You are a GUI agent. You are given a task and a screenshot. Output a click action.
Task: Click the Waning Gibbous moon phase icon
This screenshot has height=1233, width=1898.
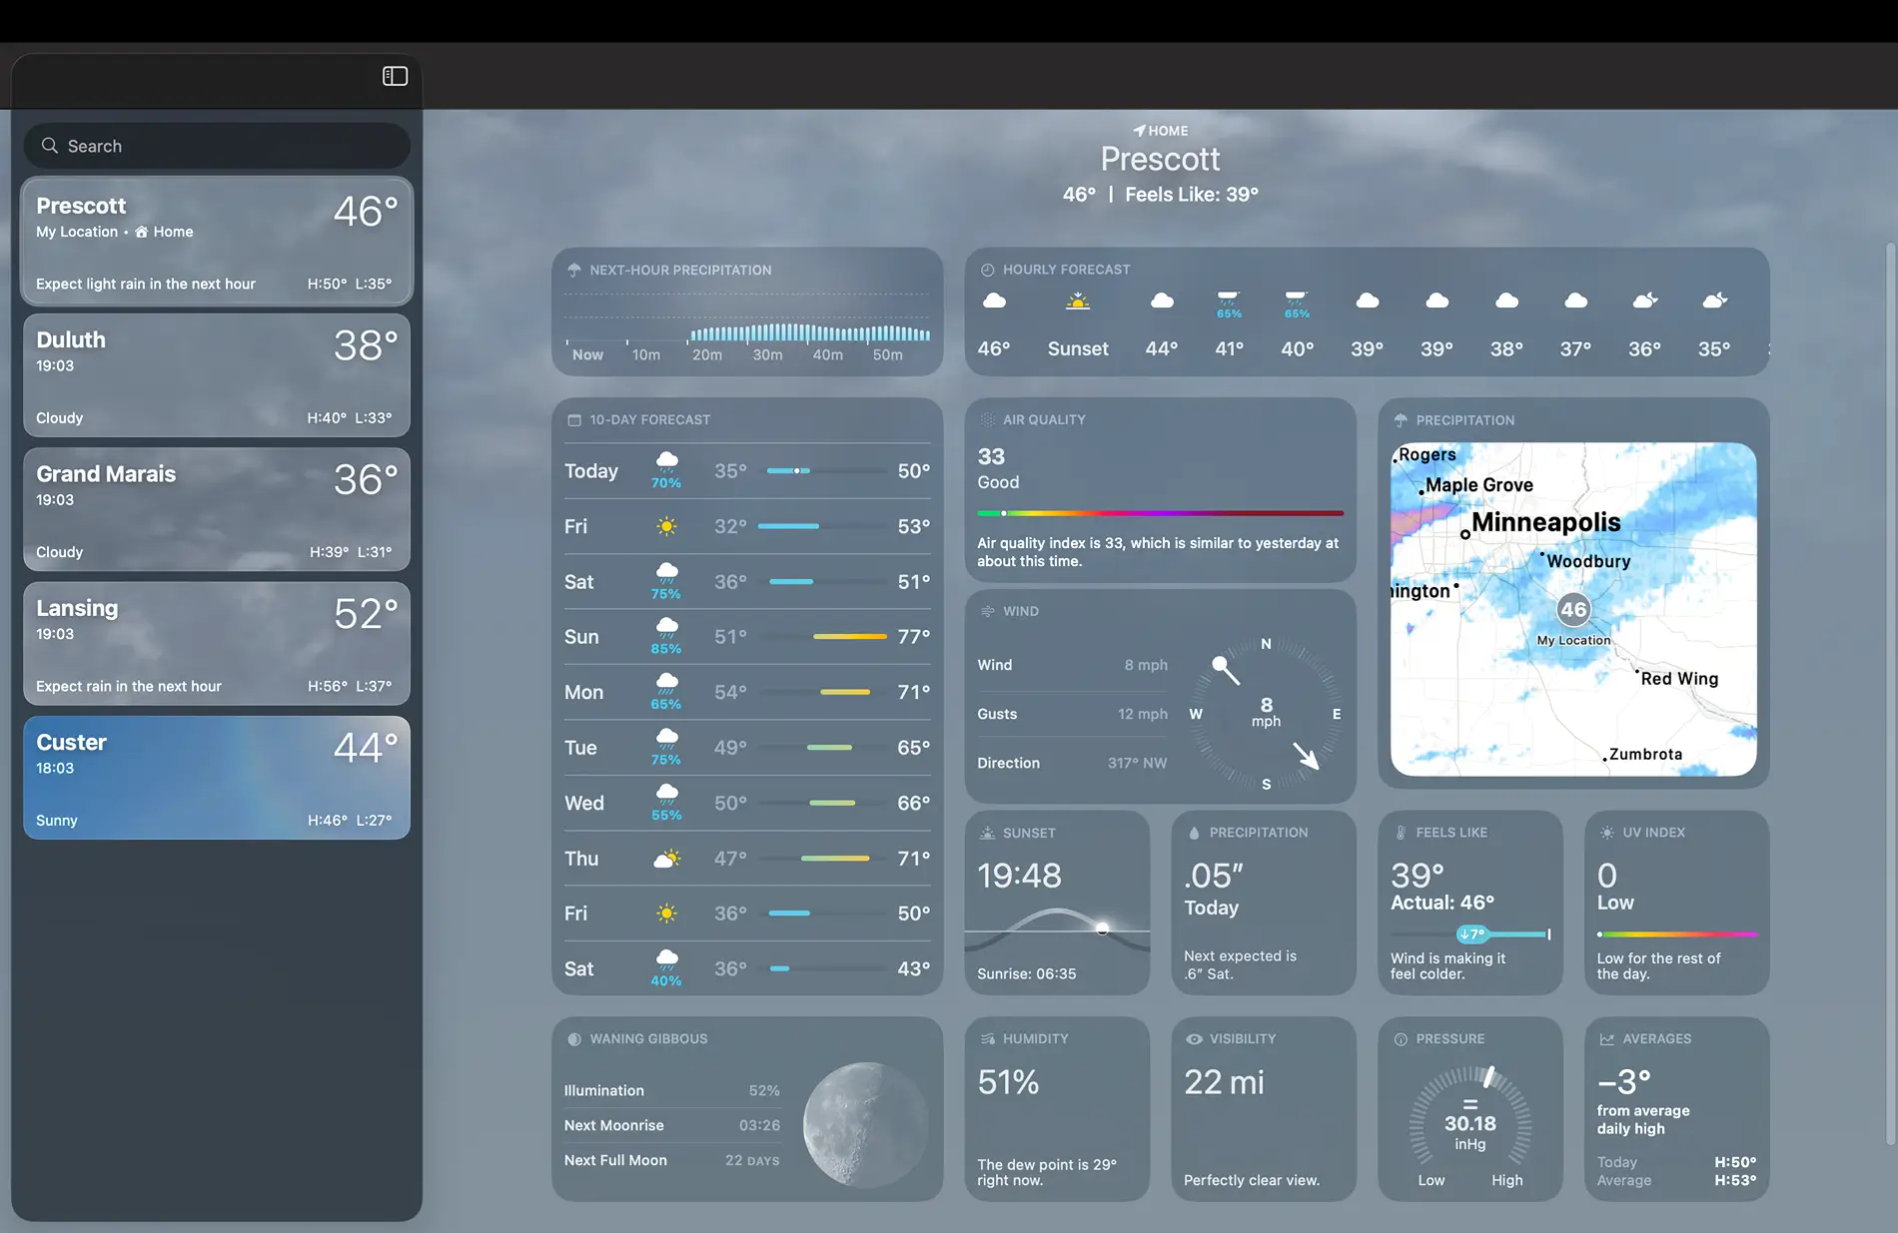click(574, 1039)
